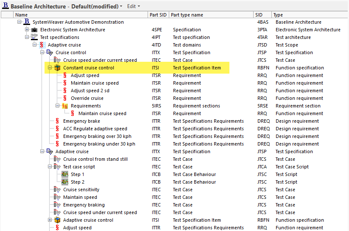Collapse the top Adaptive cruise test domain node
This screenshot has width=349, height=231.
point(34,45)
